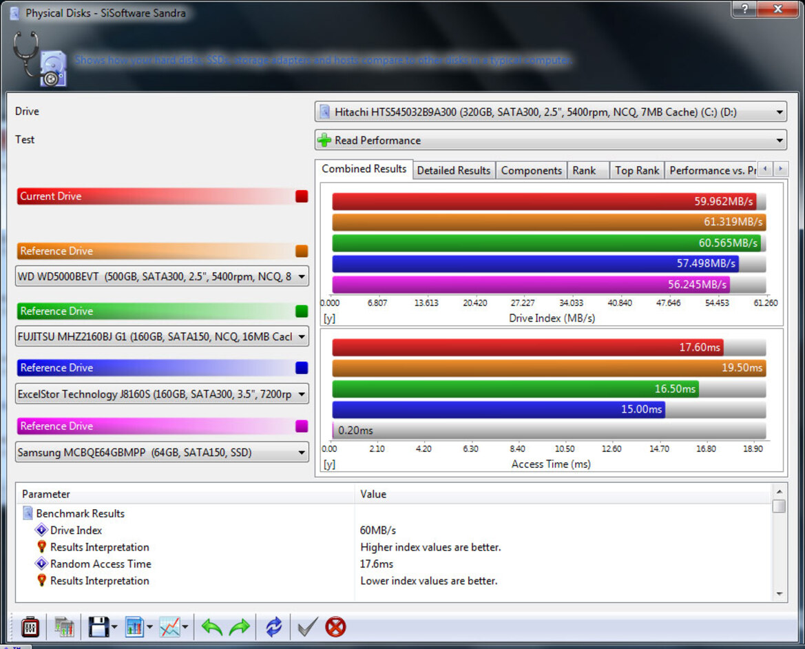Click "Higher index values are better." text
Screen dimensions: 805x649
pos(430,547)
